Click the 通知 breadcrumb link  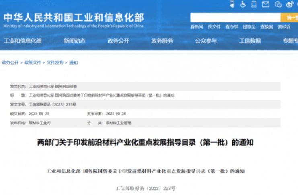[x=73, y=63]
